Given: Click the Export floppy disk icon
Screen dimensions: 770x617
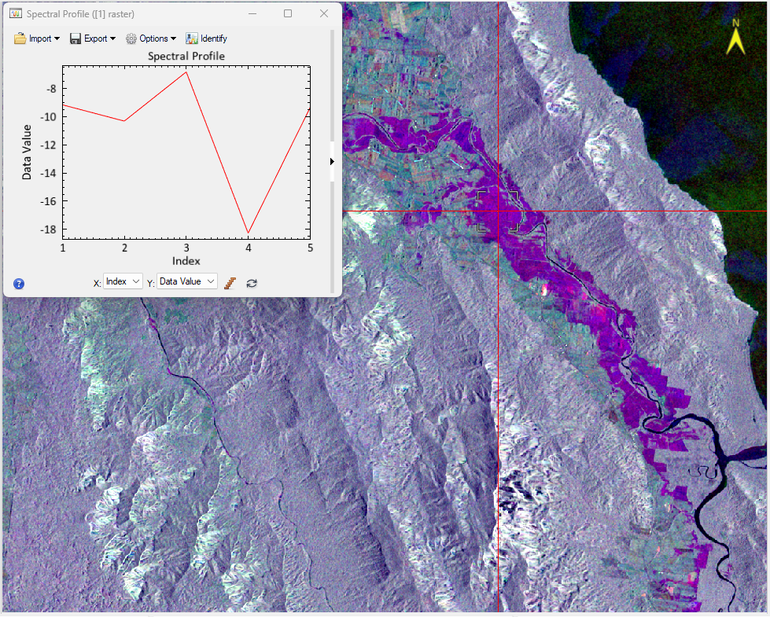Looking at the screenshot, I should coord(76,39).
